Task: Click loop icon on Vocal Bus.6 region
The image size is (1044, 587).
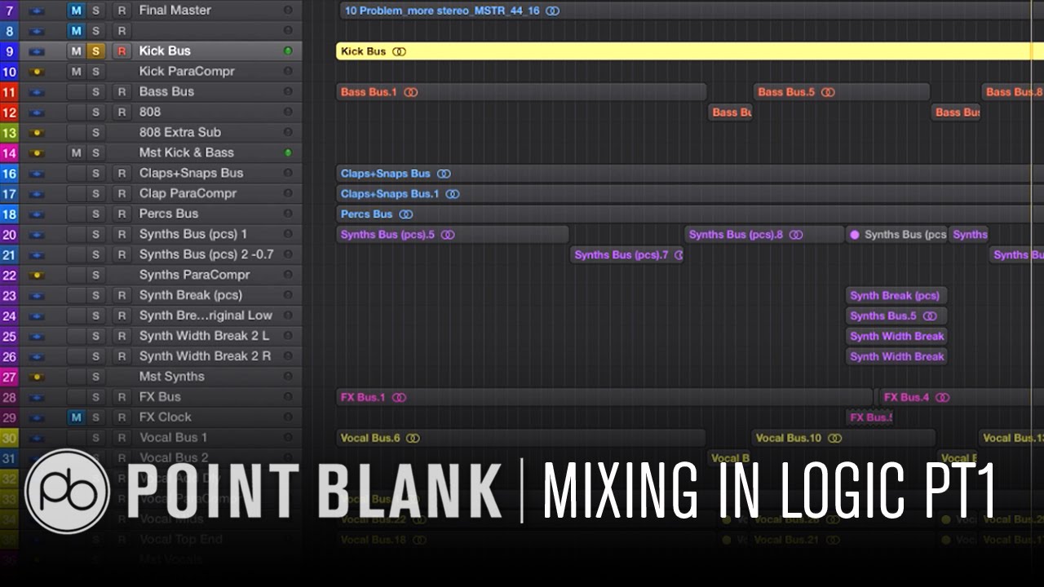Action: [413, 439]
